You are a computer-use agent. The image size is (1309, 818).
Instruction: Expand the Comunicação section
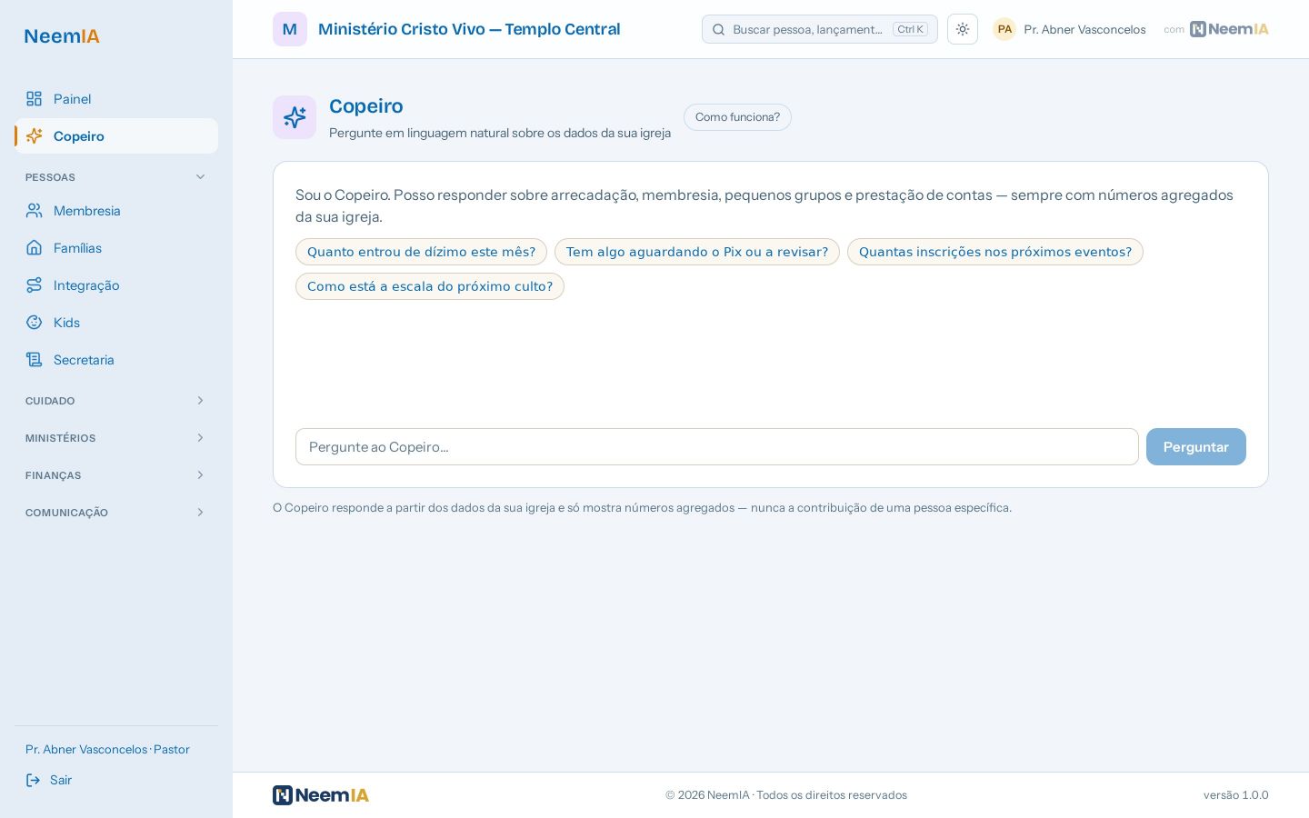tap(116, 513)
